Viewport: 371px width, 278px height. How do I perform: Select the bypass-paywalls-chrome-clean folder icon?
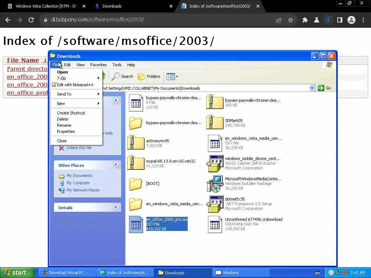(x=136, y=123)
